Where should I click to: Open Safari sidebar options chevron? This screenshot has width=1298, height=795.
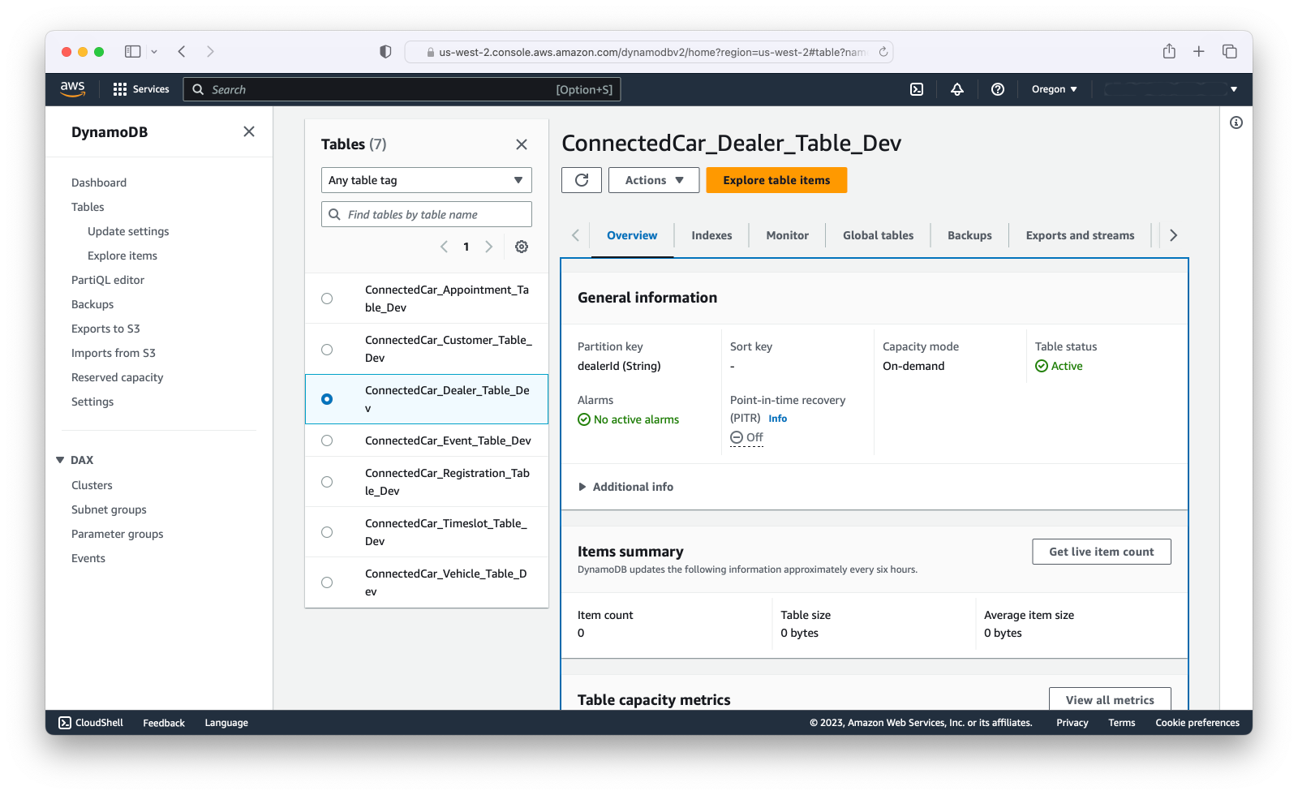(x=154, y=51)
